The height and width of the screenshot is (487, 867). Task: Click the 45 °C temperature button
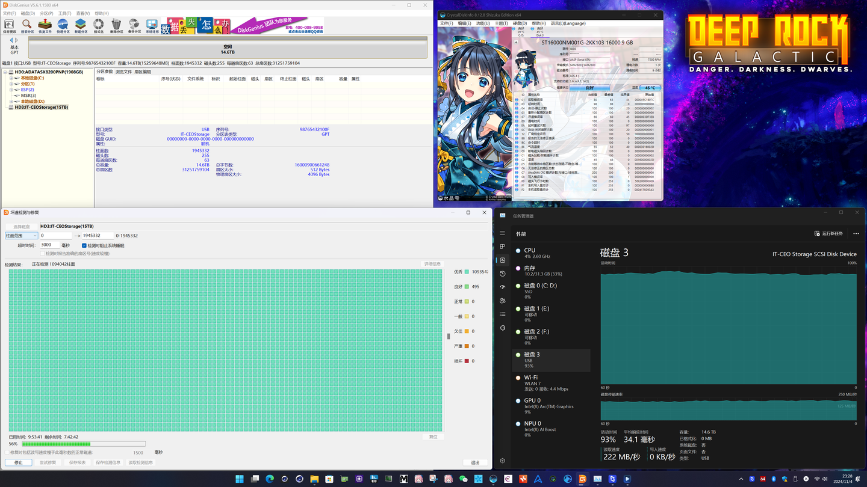[650, 88]
